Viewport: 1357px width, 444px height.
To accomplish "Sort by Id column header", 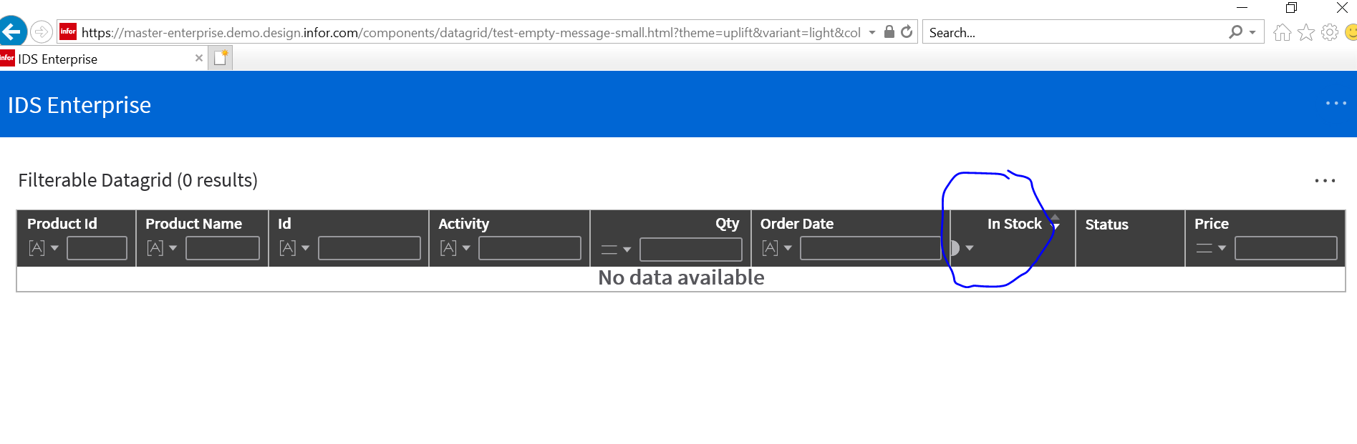I will coord(284,224).
